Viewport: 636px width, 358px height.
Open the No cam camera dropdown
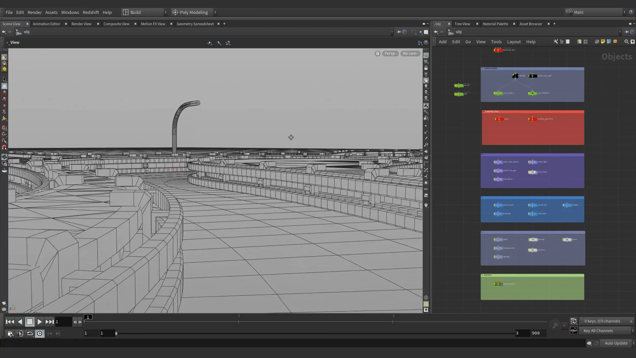click(410, 53)
